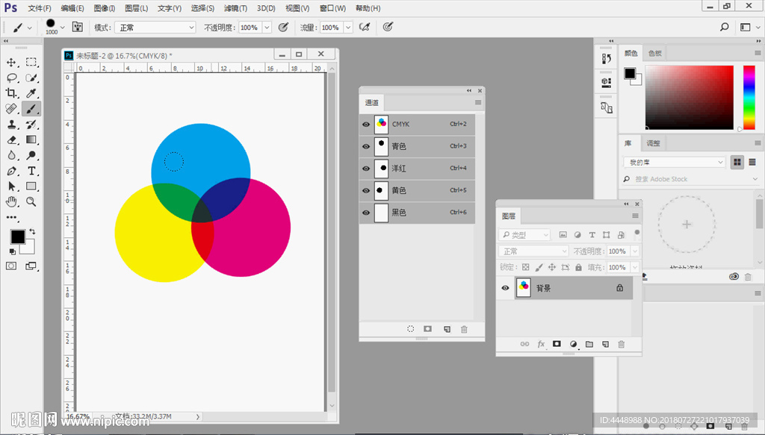
Task: Create new group folder icon in Layers panel
Action: point(589,345)
